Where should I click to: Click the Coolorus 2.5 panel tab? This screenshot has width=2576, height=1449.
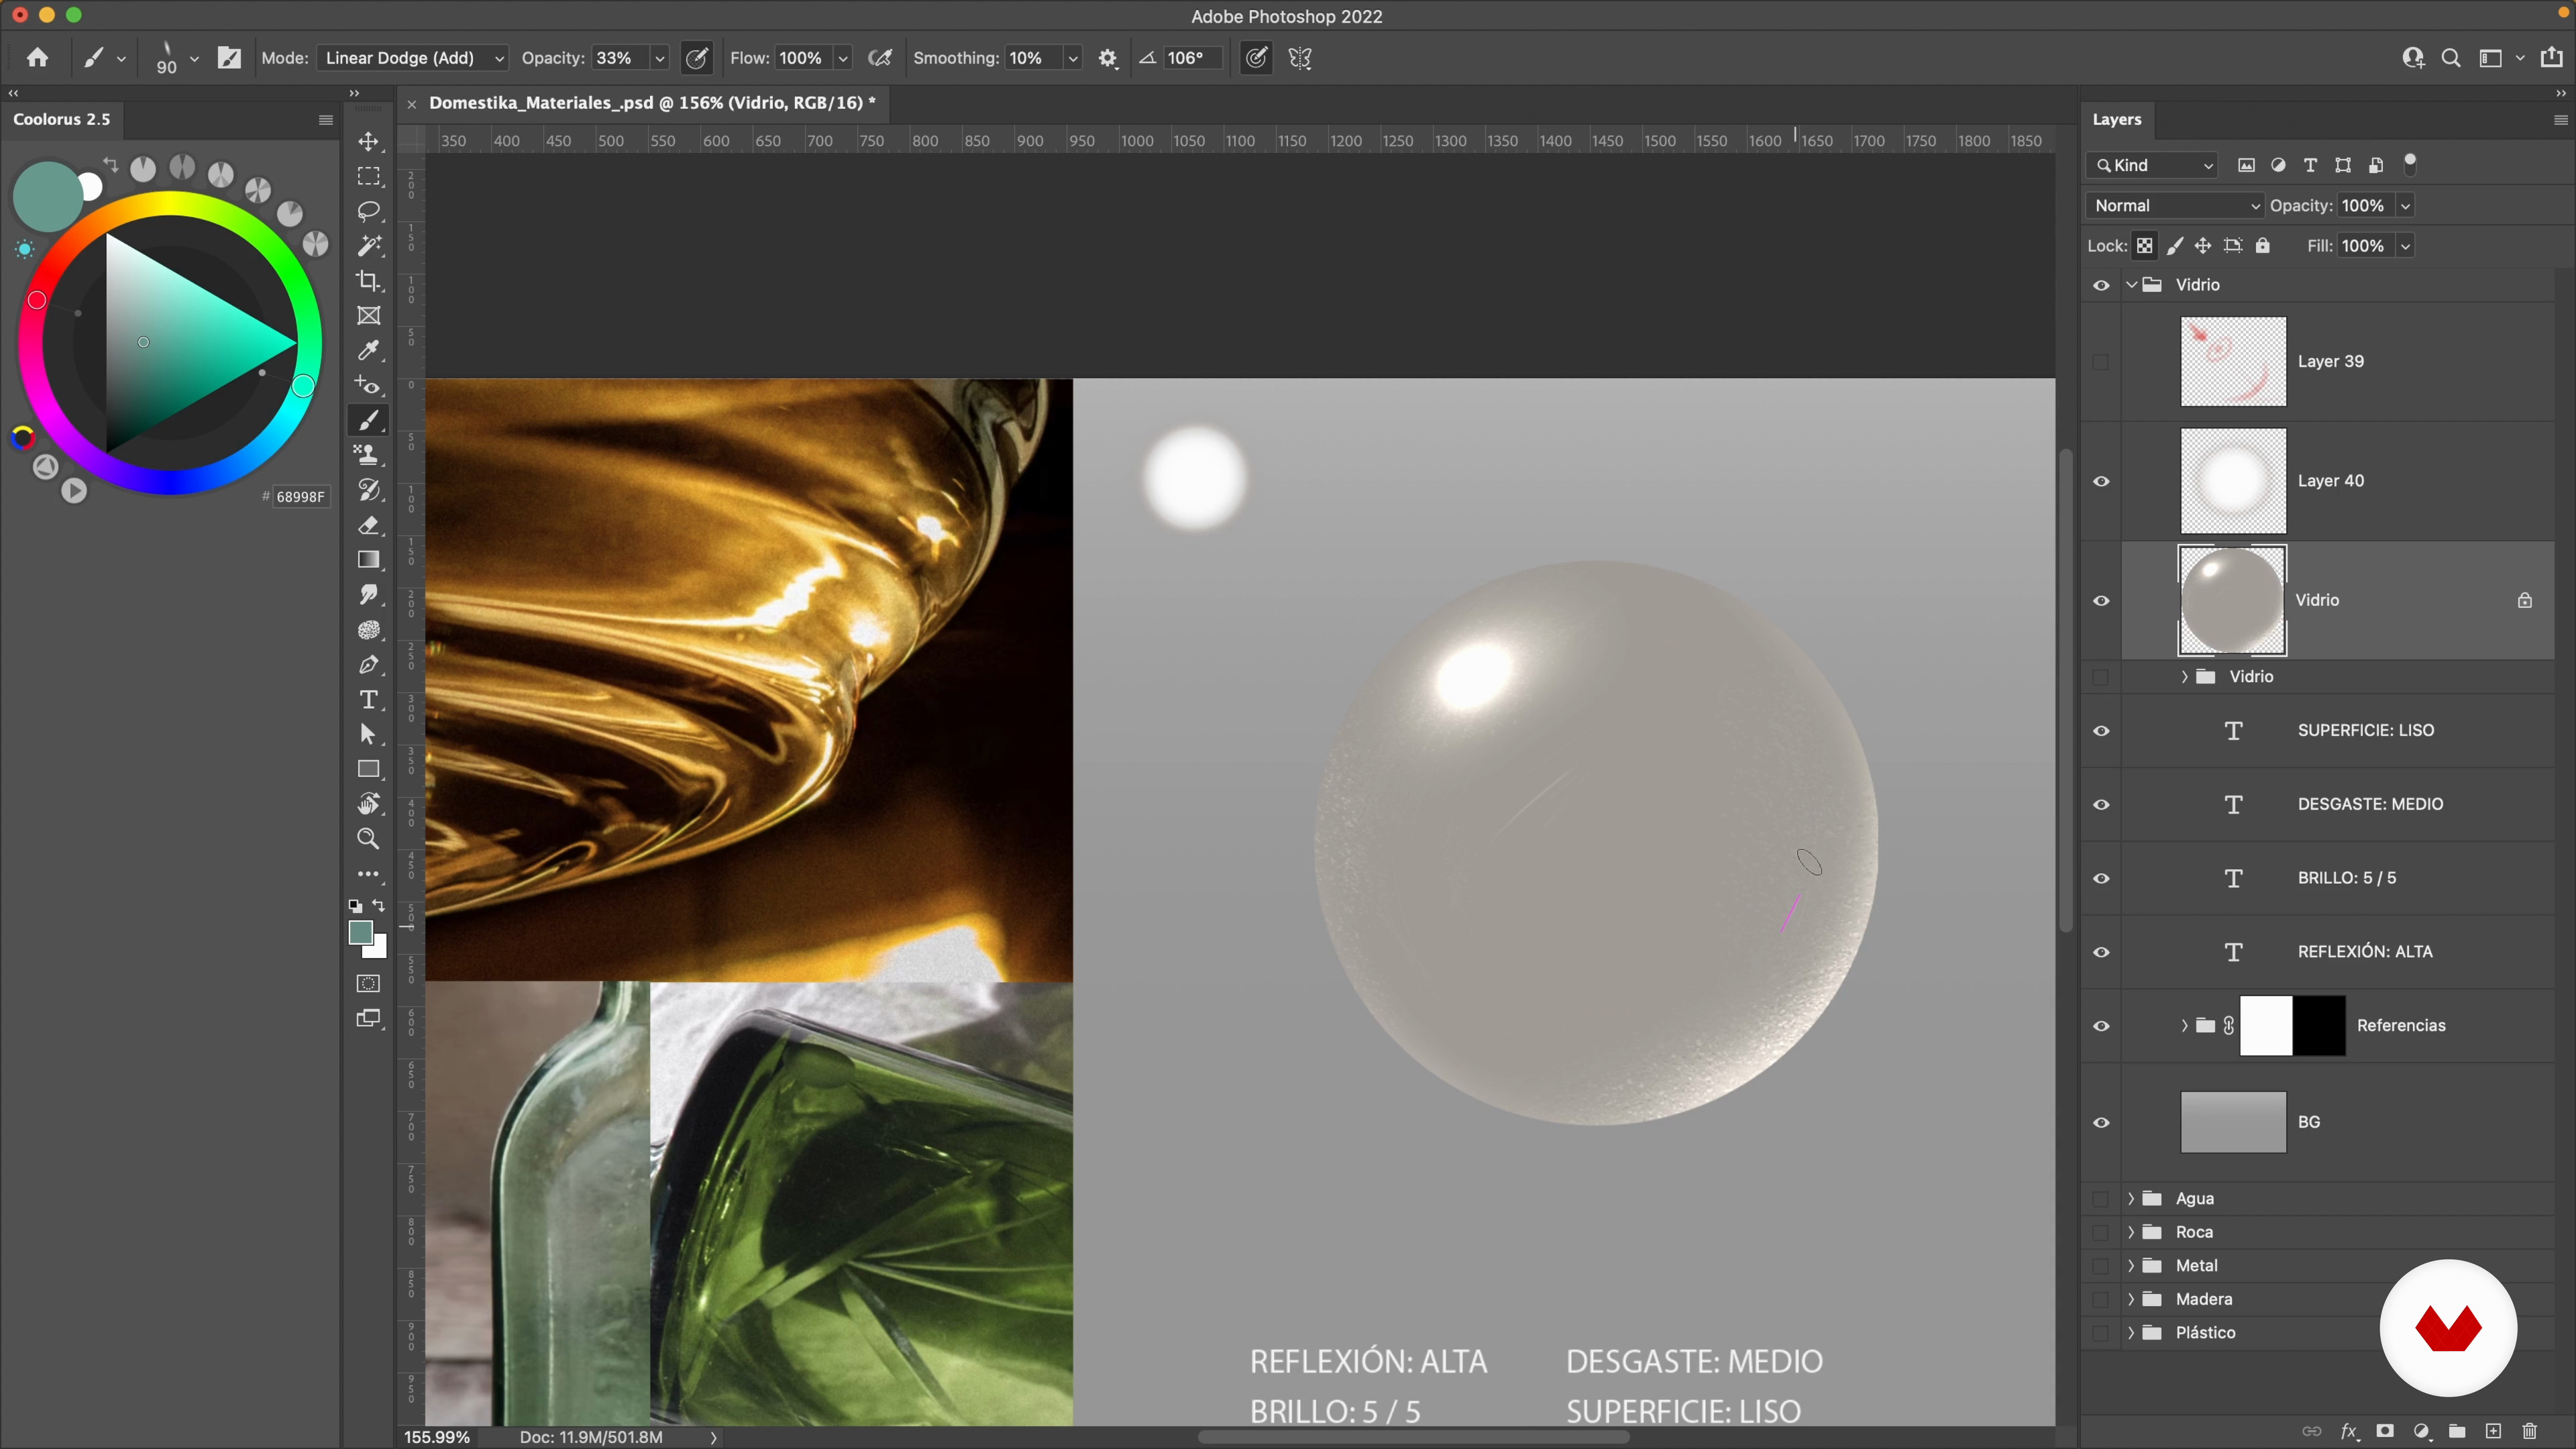coord(61,119)
